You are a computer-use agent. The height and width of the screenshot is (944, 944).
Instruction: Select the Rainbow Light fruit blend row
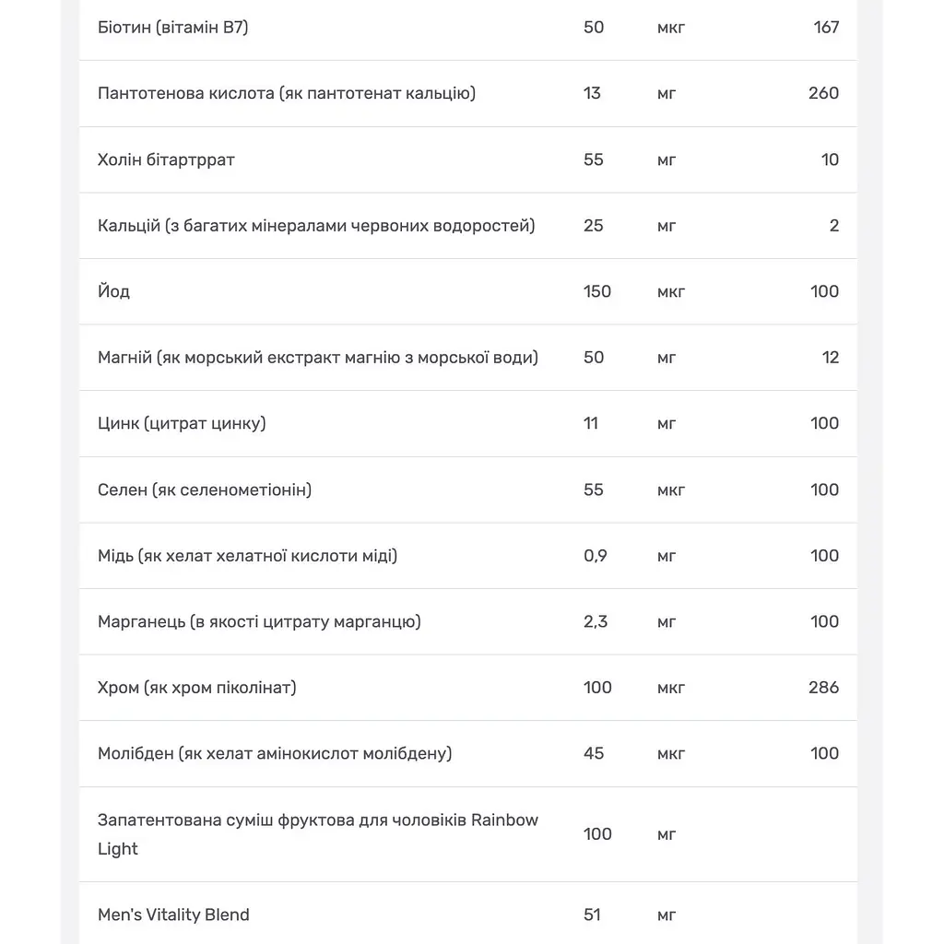tap(467, 834)
